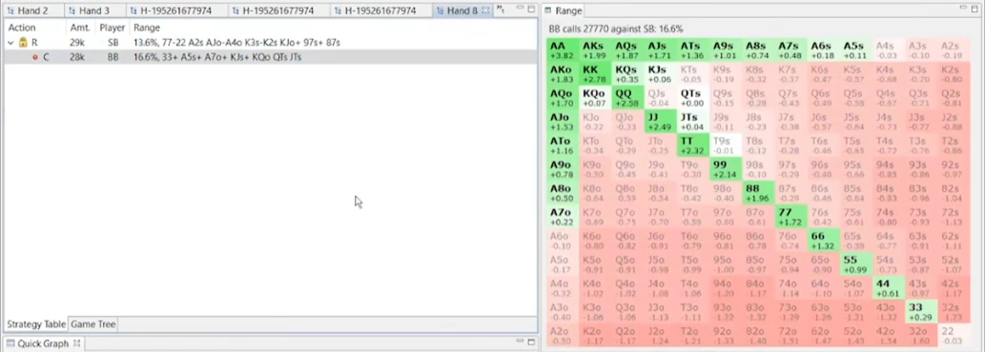
Task: Click the AA cell in the range grid
Action: 563,50
